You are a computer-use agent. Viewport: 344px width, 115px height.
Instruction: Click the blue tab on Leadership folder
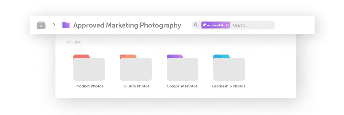point(221,56)
